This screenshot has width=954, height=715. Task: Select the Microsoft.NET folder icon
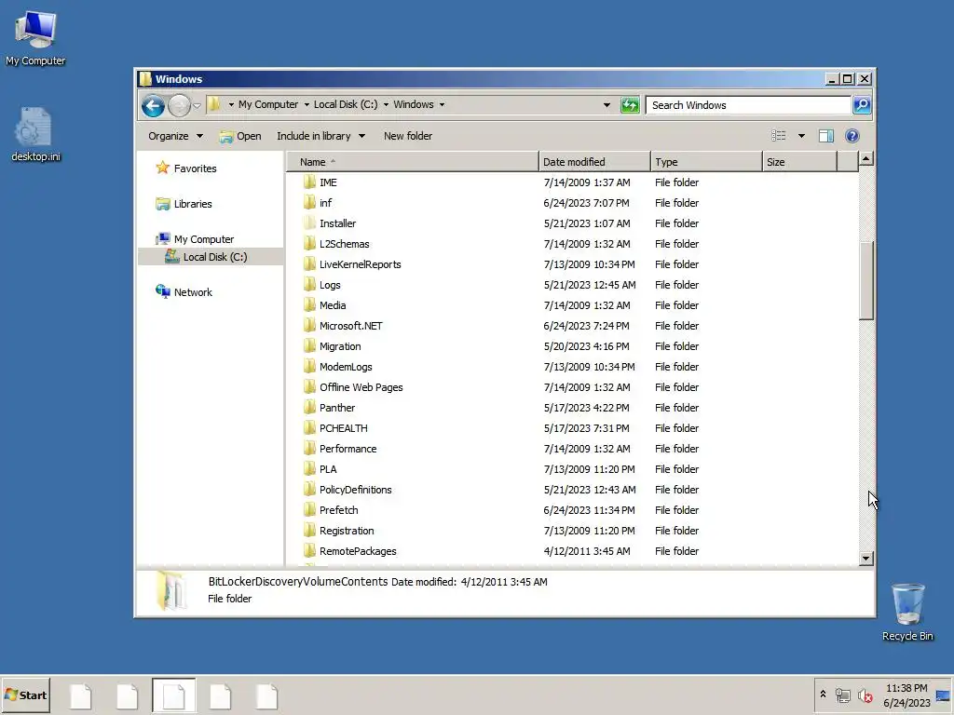pos(309,326)
